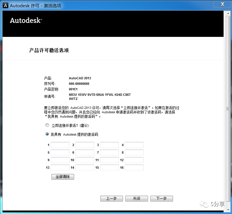Screen dimensions: 232x214
Task: Click the scrollbar down arrow
Action: 228,210
